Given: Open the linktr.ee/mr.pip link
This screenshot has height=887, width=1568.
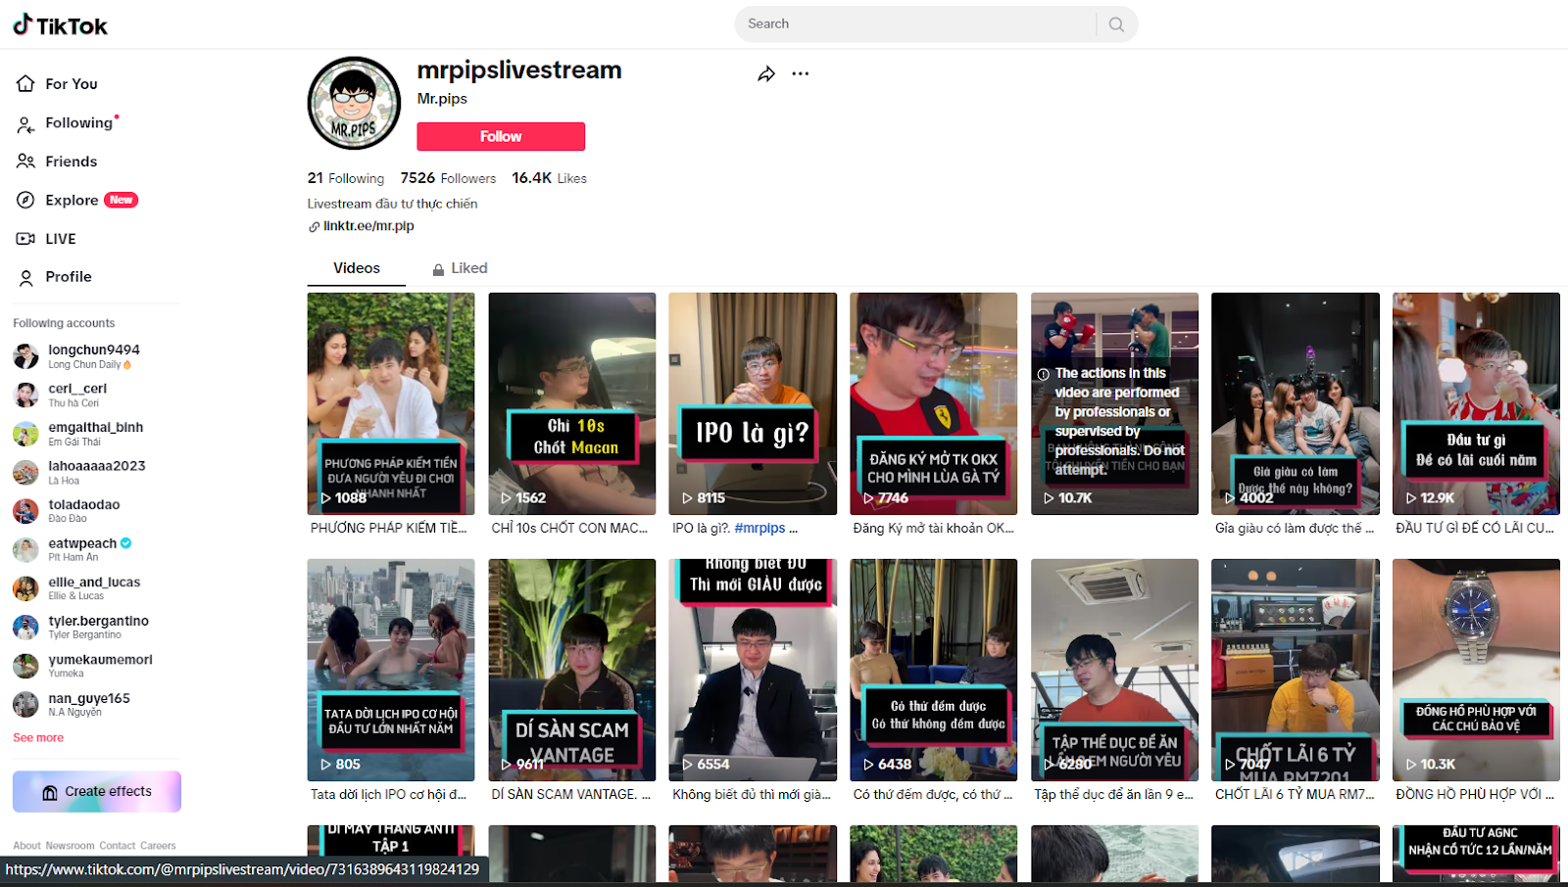Looking at the screenshot, I should click(x=368, y=226).
